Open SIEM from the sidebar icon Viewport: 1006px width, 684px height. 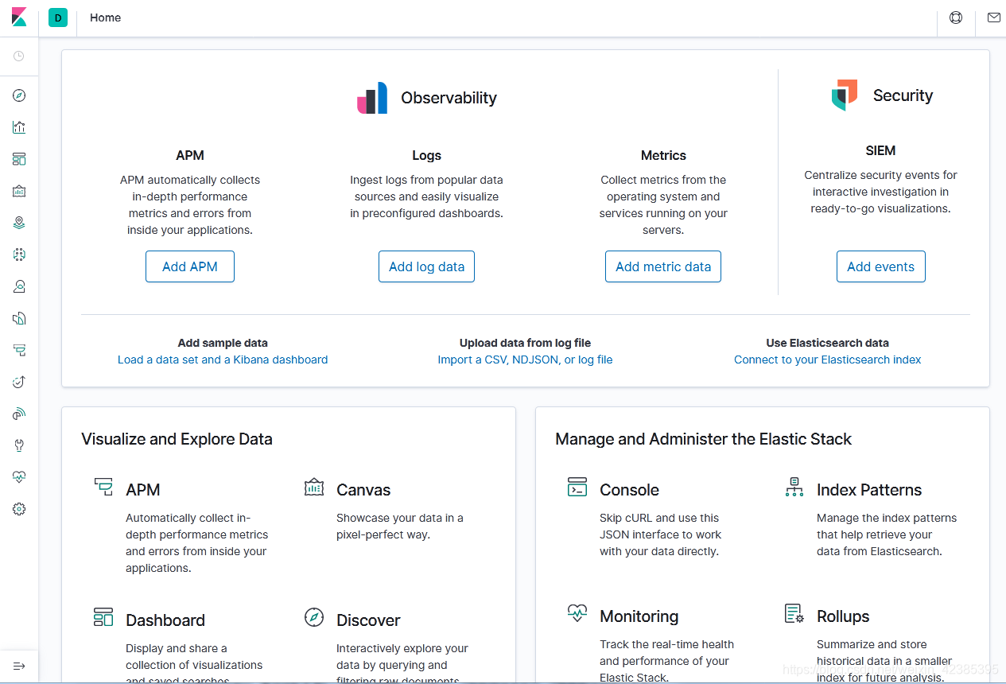click(19, 414)
